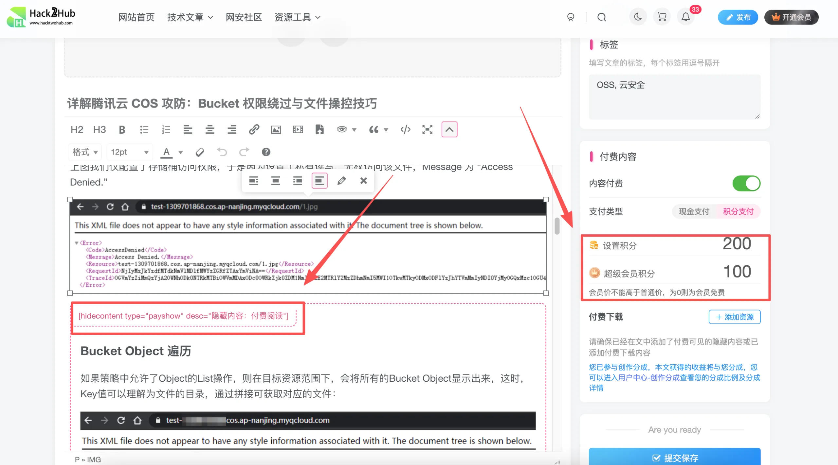The height and width of the screenshot is (465, 838).
Task: Click the 发布 publish button
Action: [x=738, y=17]
